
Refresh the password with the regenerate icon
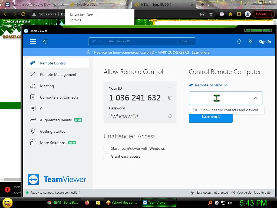point(170,116)
